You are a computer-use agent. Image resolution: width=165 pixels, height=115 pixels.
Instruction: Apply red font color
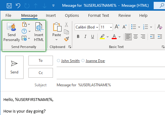tap(114, 37)
